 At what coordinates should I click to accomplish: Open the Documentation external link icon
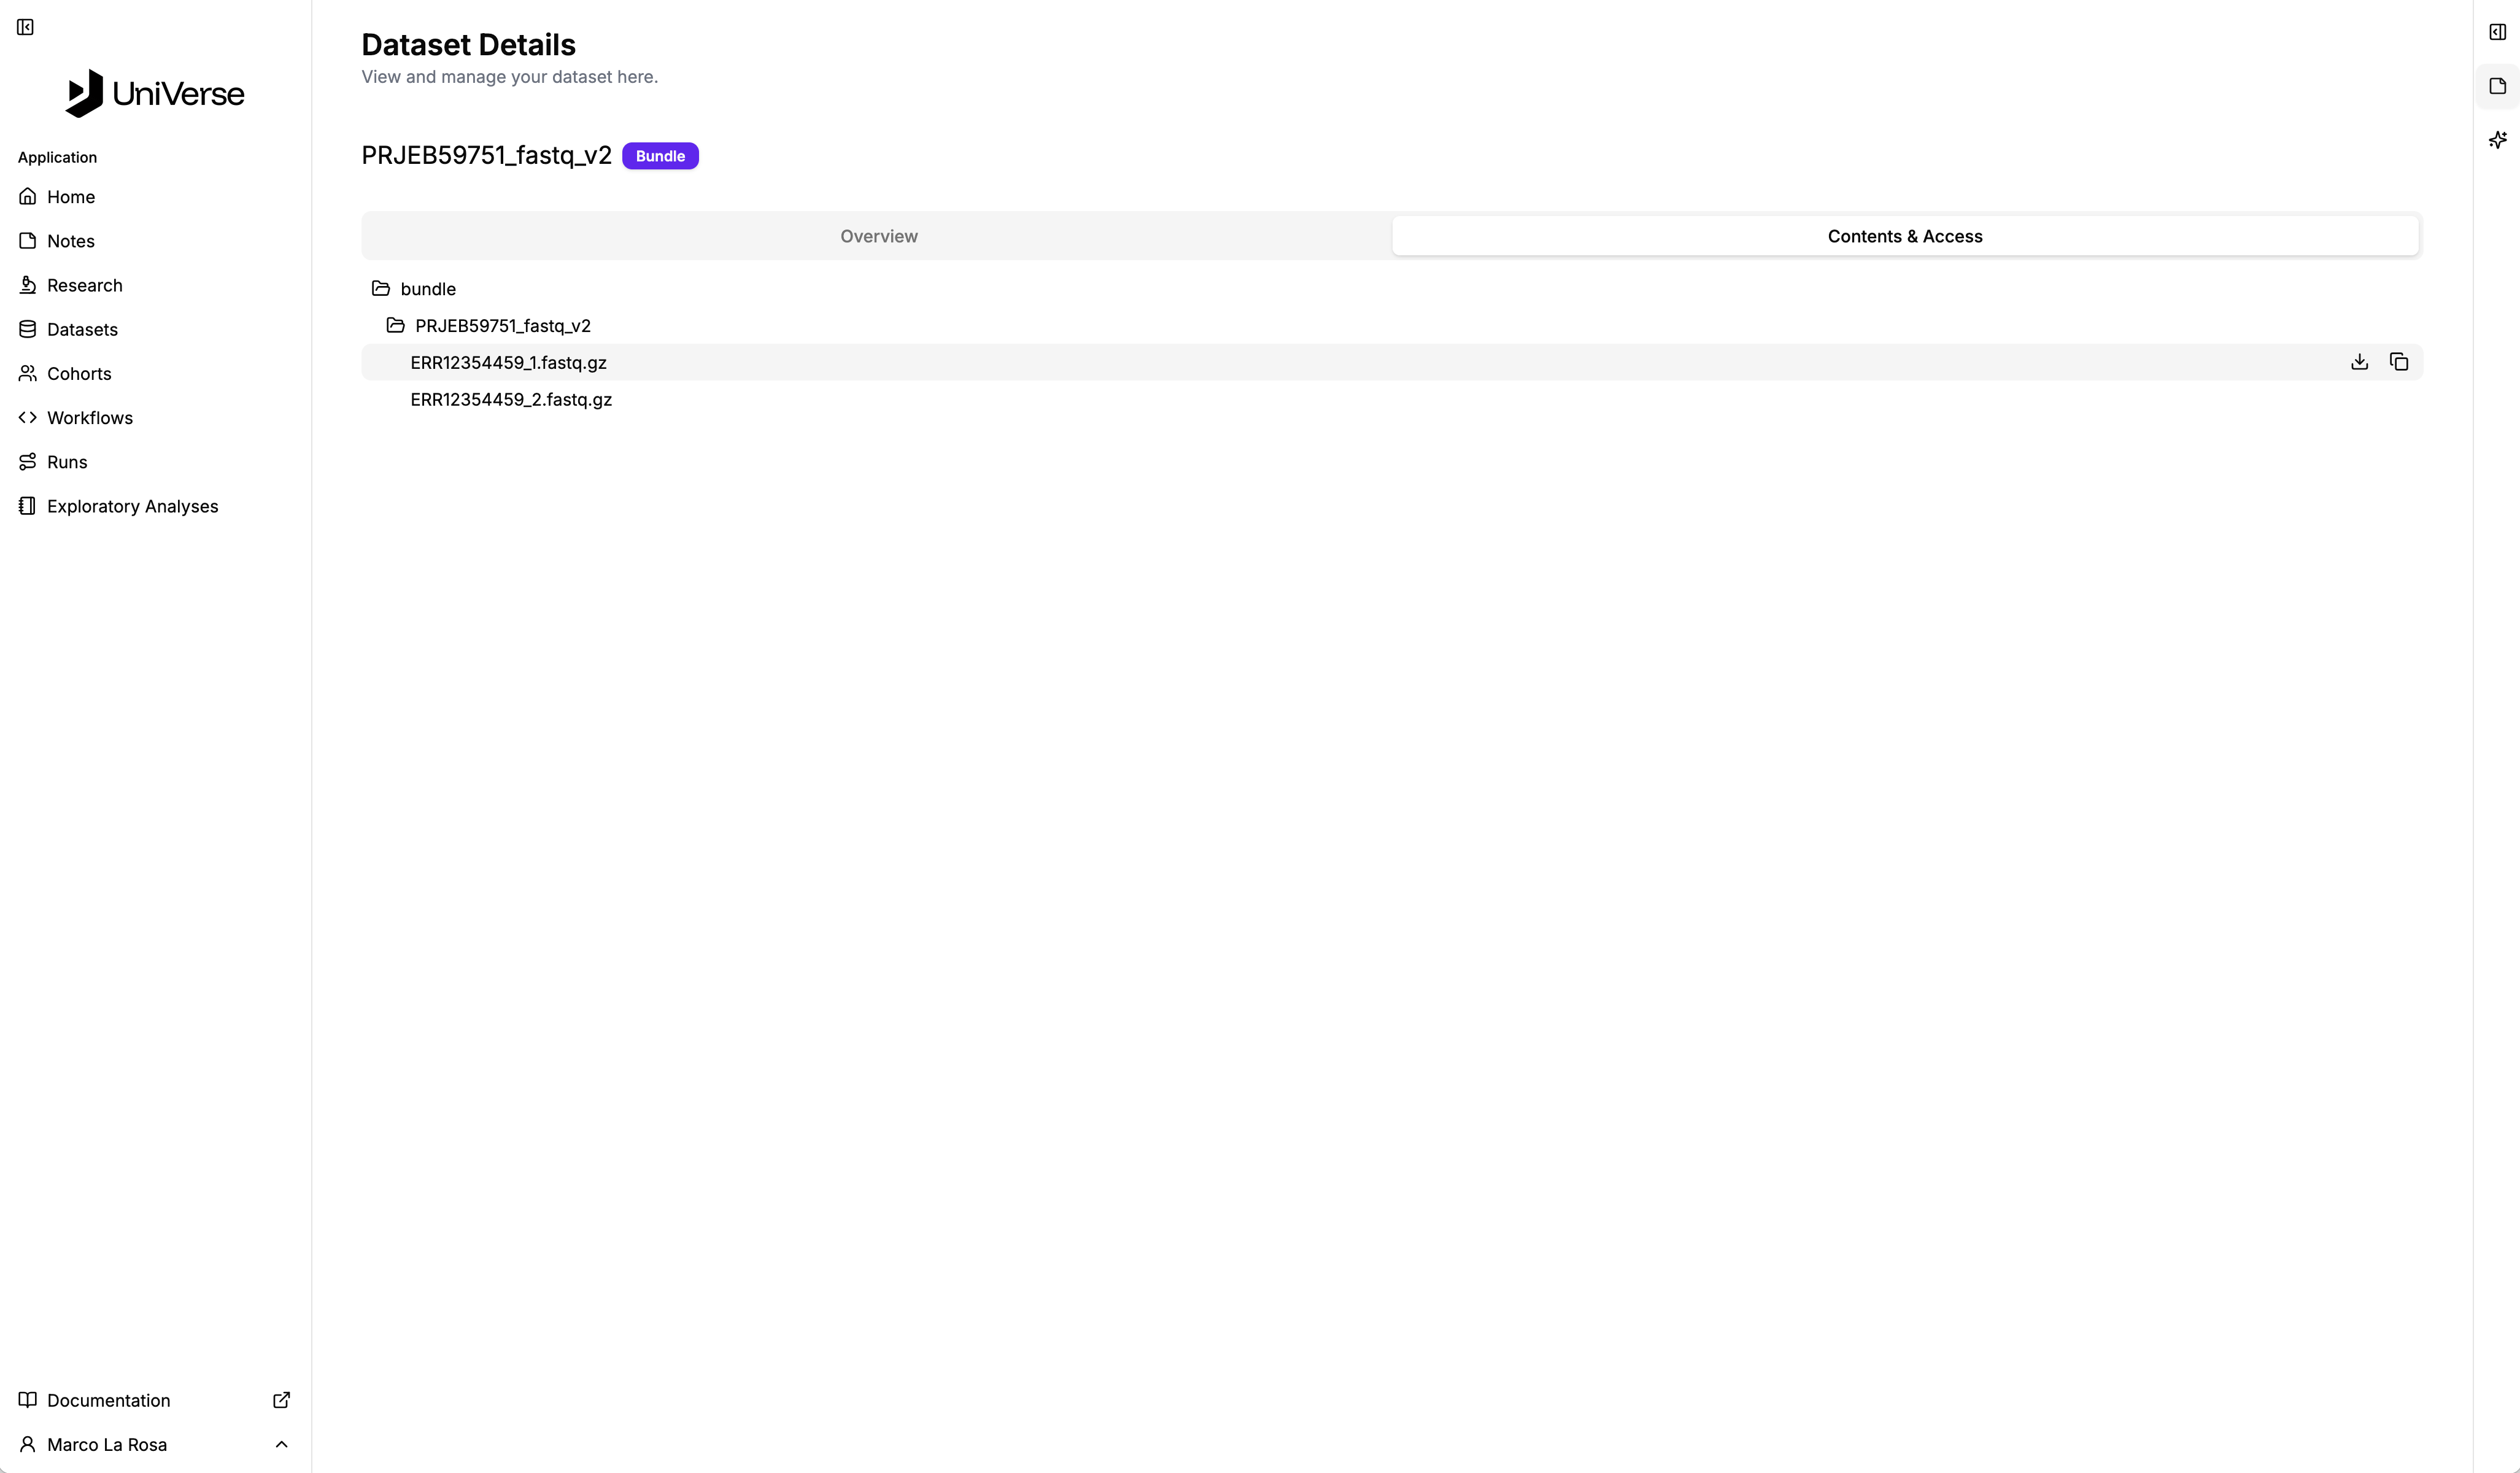coord(281,1400)
